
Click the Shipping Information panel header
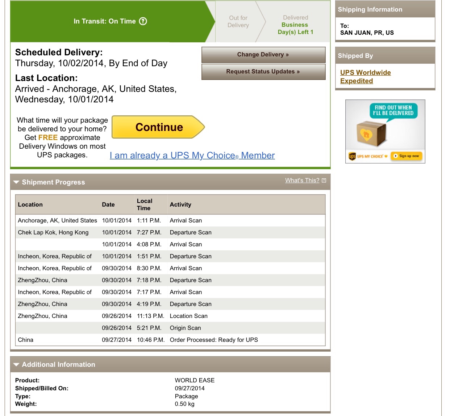click(x=385, y=9)
